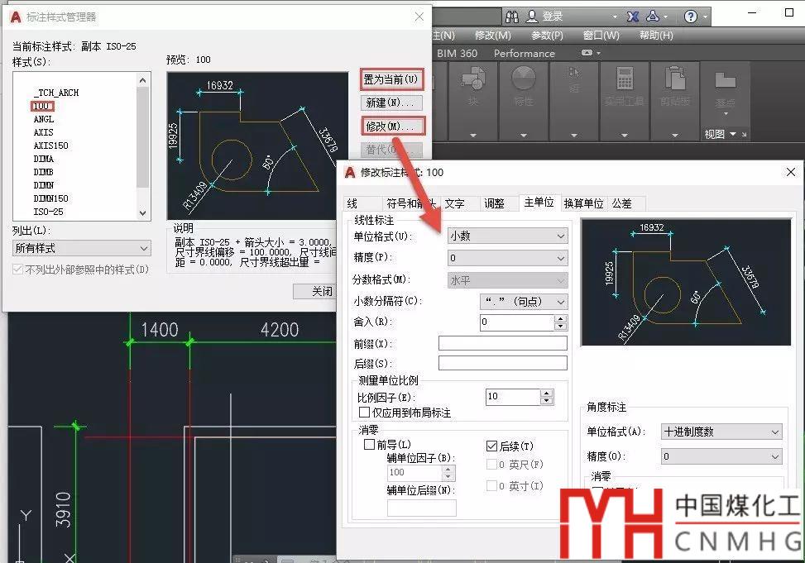
Task: Increase the 比例因子 spinner value
Action: [546, 393]
